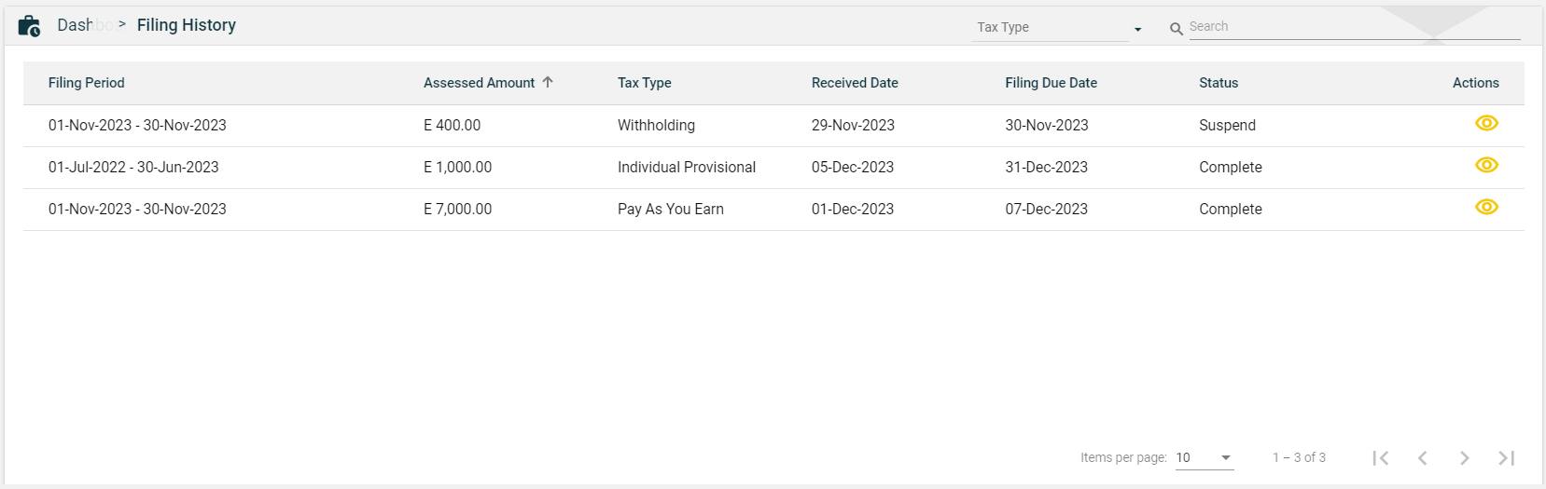
Task: Sort by Tax Type column header
Action: pyautogui.click(x=644, y=83)
